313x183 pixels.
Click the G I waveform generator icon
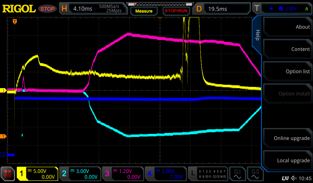pyautogui.click(x=238, y=174)
